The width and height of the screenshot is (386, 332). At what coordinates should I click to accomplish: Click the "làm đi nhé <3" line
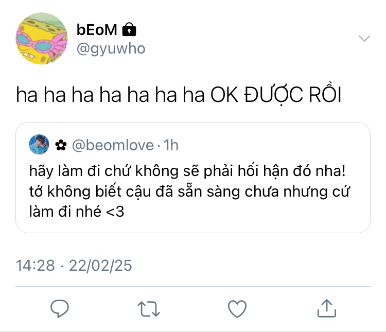77,212
